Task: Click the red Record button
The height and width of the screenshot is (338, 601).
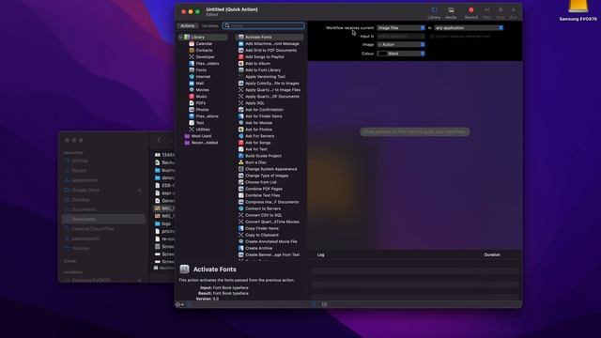Action: tap(471, 12)
